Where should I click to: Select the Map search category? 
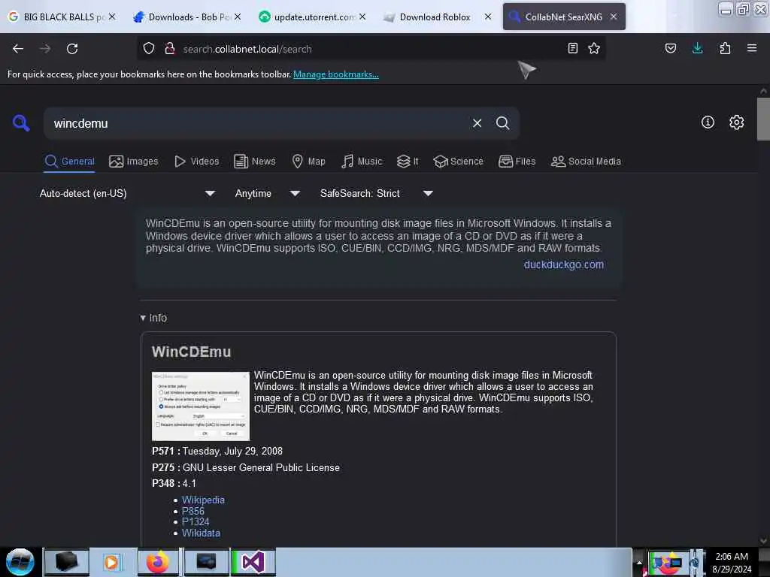click(x=308, y=162)
